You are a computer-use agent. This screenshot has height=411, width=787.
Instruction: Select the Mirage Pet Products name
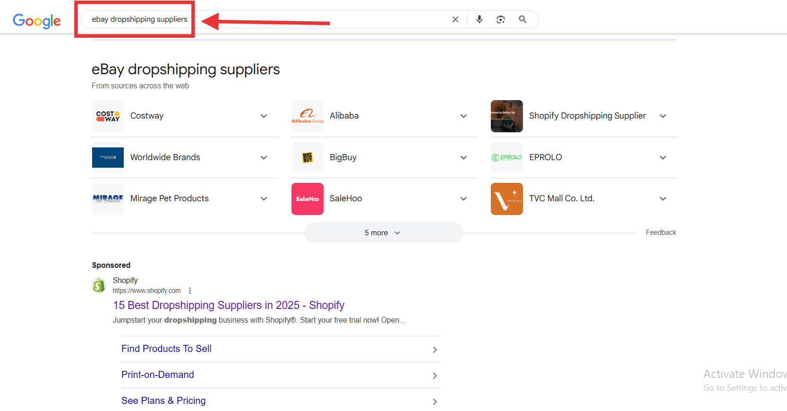pyautogui.click(x=170, y=198)
